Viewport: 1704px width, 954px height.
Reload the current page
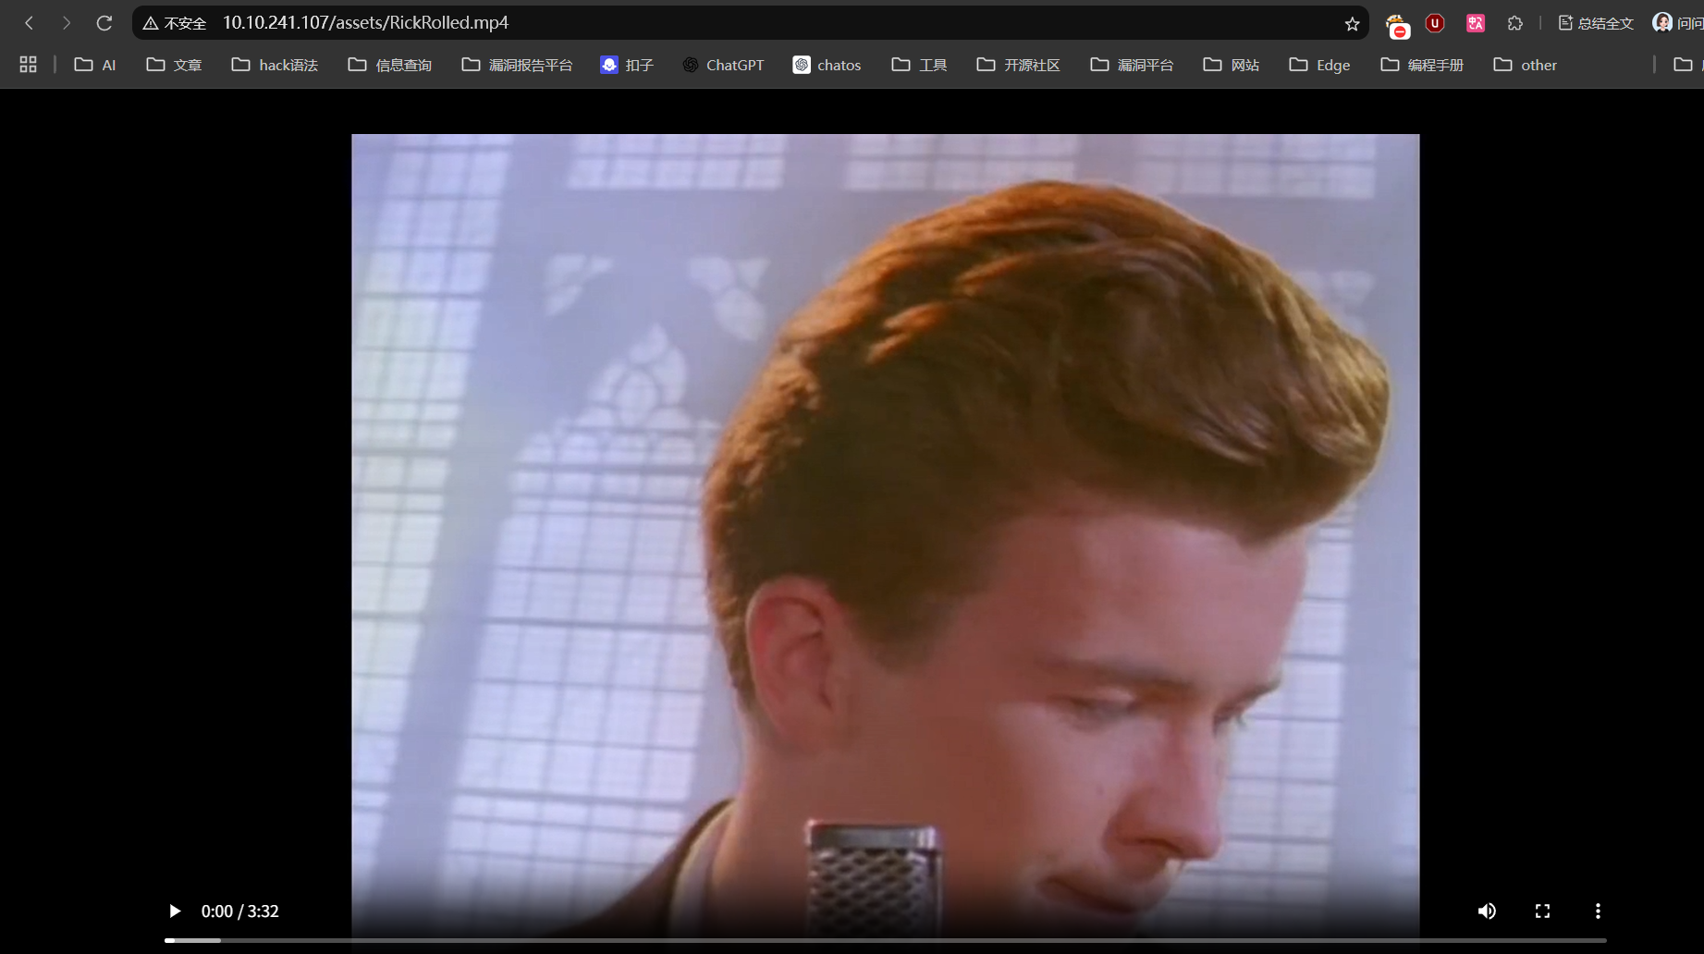click(x=104, y=23)
